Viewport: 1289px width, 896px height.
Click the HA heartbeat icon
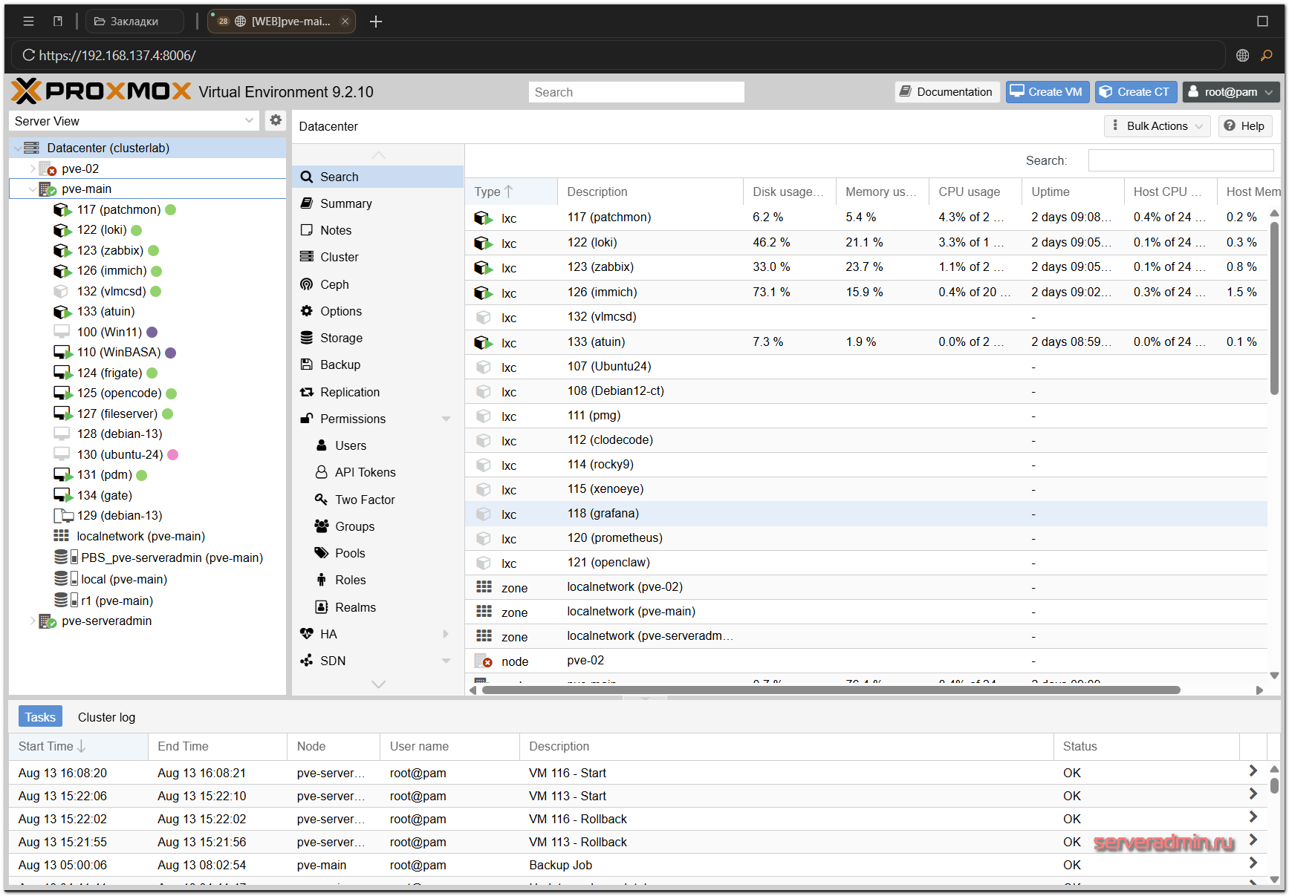(x=307, y=634)
